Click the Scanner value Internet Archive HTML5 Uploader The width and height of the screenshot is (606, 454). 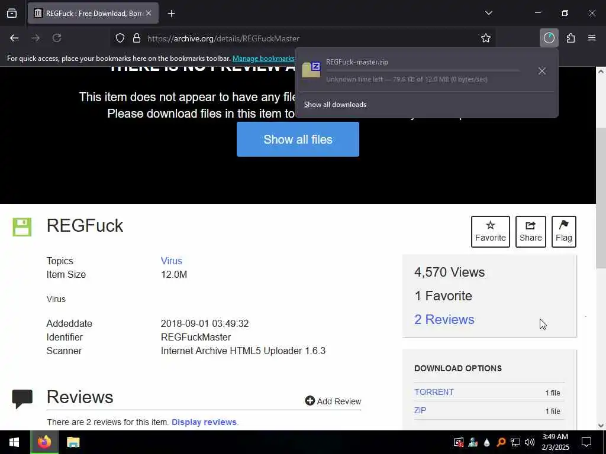click(x=243, y=351)
